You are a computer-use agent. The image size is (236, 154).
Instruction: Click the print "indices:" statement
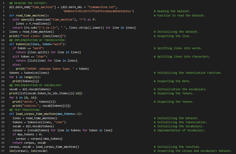[x=42, y=106]
